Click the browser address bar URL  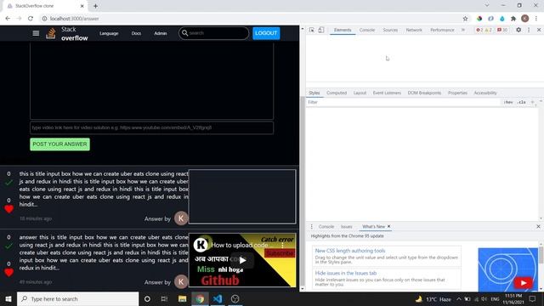tap(74, 19)
